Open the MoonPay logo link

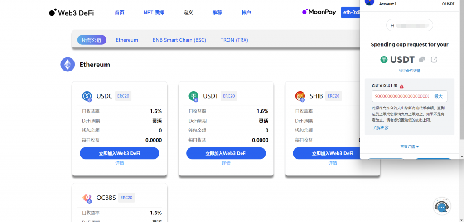pyautogui.click(x=319, y=12)
